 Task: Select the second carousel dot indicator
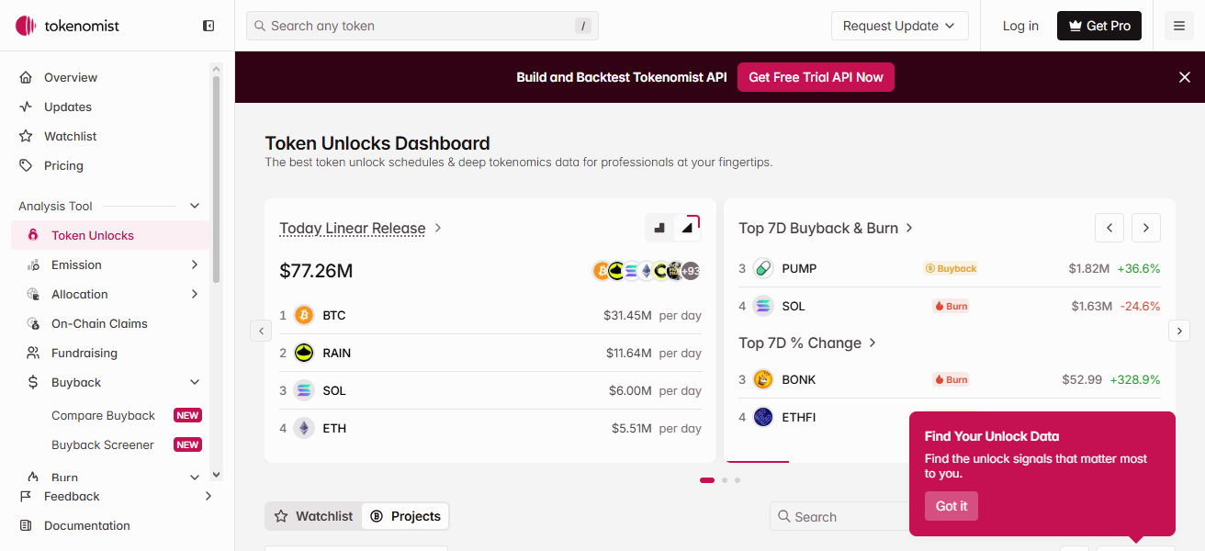click(x=724, y=479)
